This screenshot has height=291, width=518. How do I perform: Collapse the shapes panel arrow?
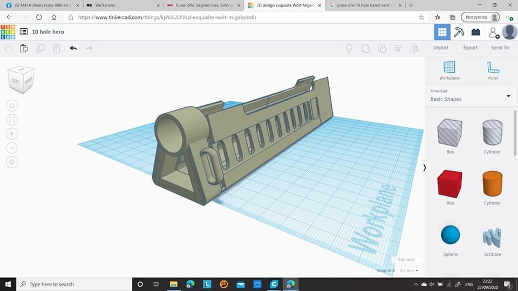click(425, 168)
